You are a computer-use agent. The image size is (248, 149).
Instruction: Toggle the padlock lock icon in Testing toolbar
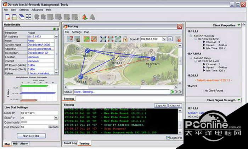click(125, 39)
